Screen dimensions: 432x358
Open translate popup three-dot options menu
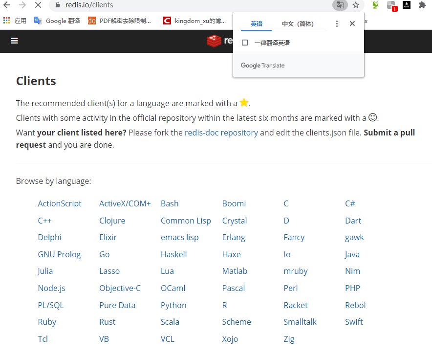[x=337, y=23]
